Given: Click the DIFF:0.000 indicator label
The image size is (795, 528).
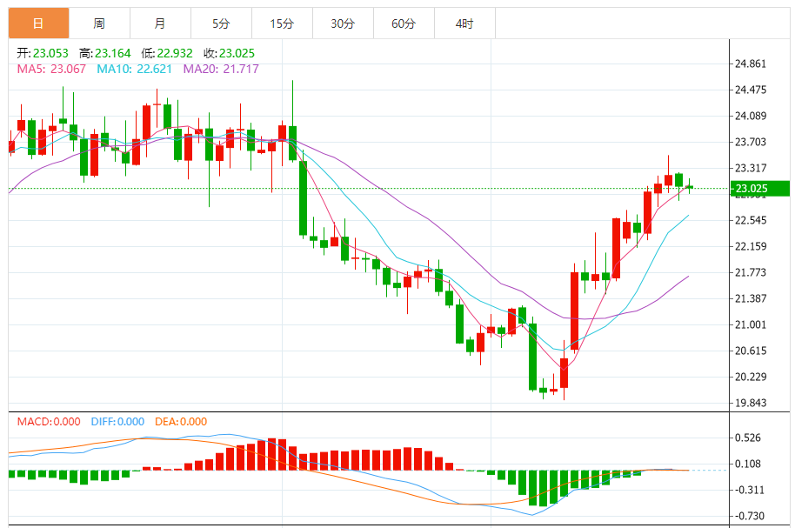Looking at the screenshot, I should (x=117, y=422).
